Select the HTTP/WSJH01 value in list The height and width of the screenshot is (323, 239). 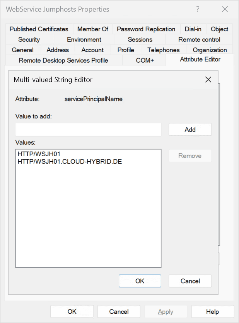(39, 154)
